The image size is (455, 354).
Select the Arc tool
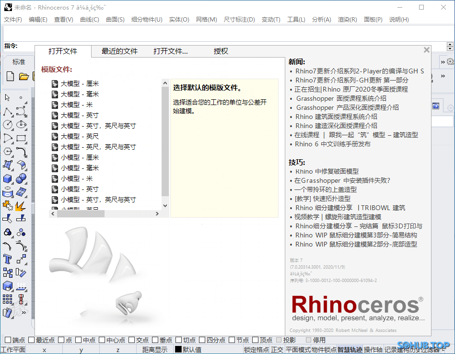[8, 138]
